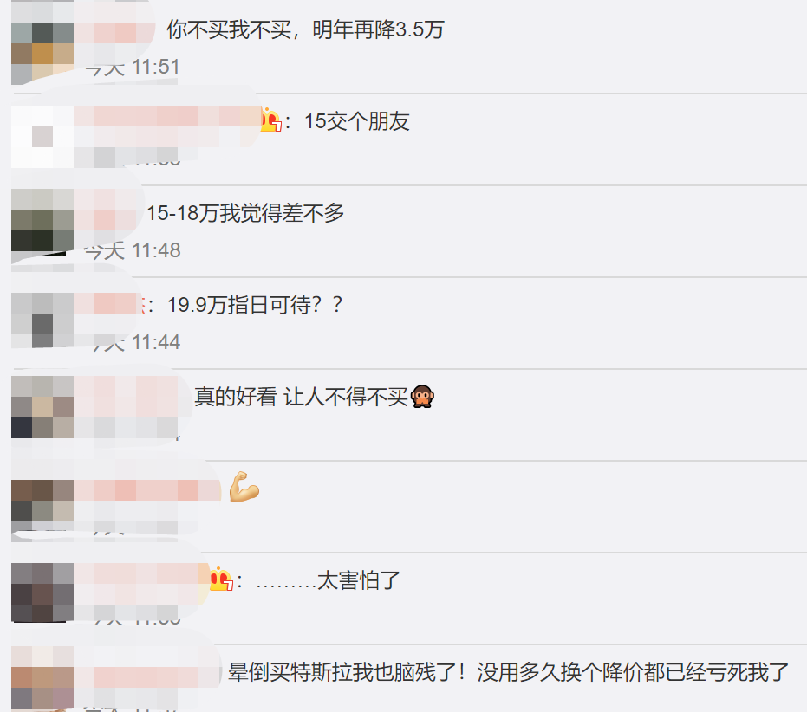Screen dimensions: 807x712
Task: Click the crown badge before 太害怕了
Action: pos(221,579)
